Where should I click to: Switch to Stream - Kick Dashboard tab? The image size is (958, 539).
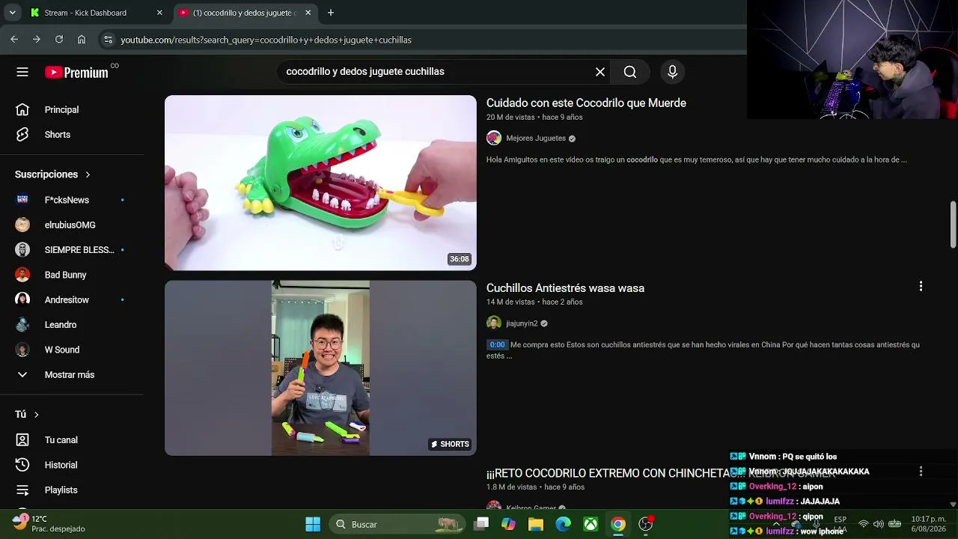(x=96, y=13)
